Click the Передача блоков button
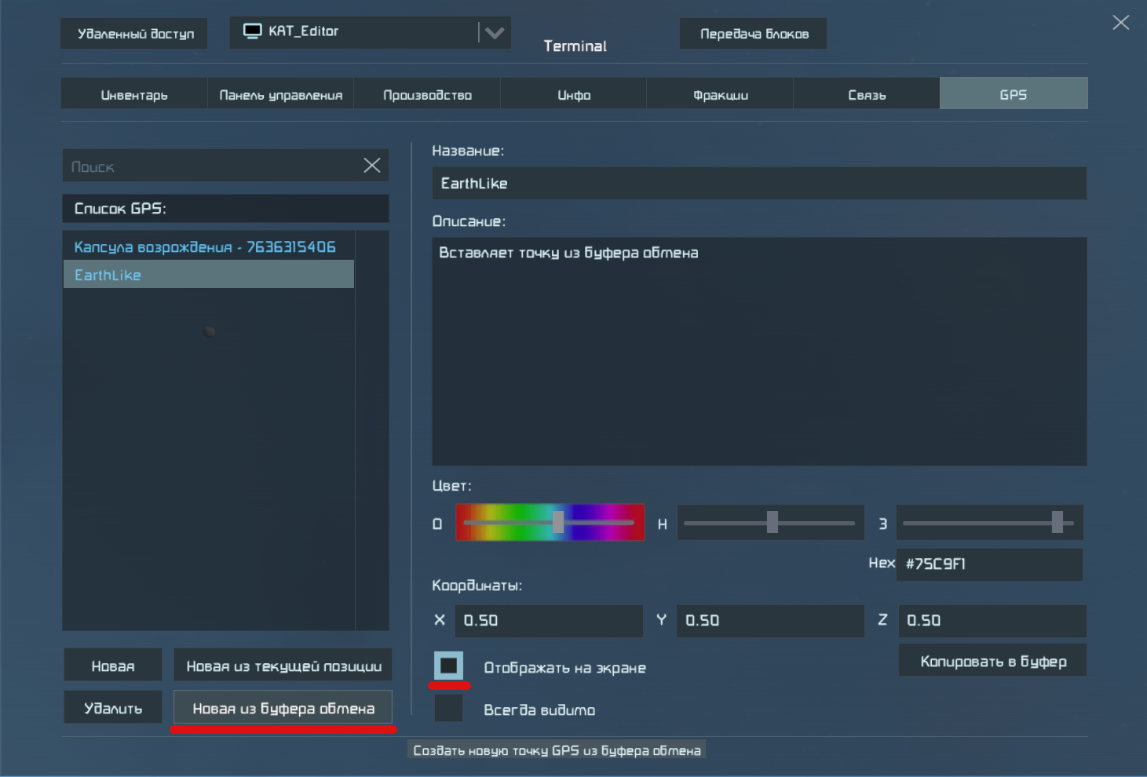 (x=754, y=34)
